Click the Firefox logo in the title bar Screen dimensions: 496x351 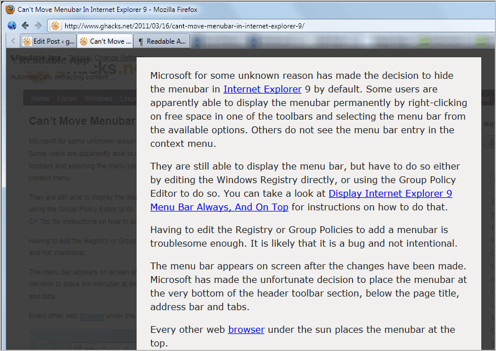(x=10, y=9)
